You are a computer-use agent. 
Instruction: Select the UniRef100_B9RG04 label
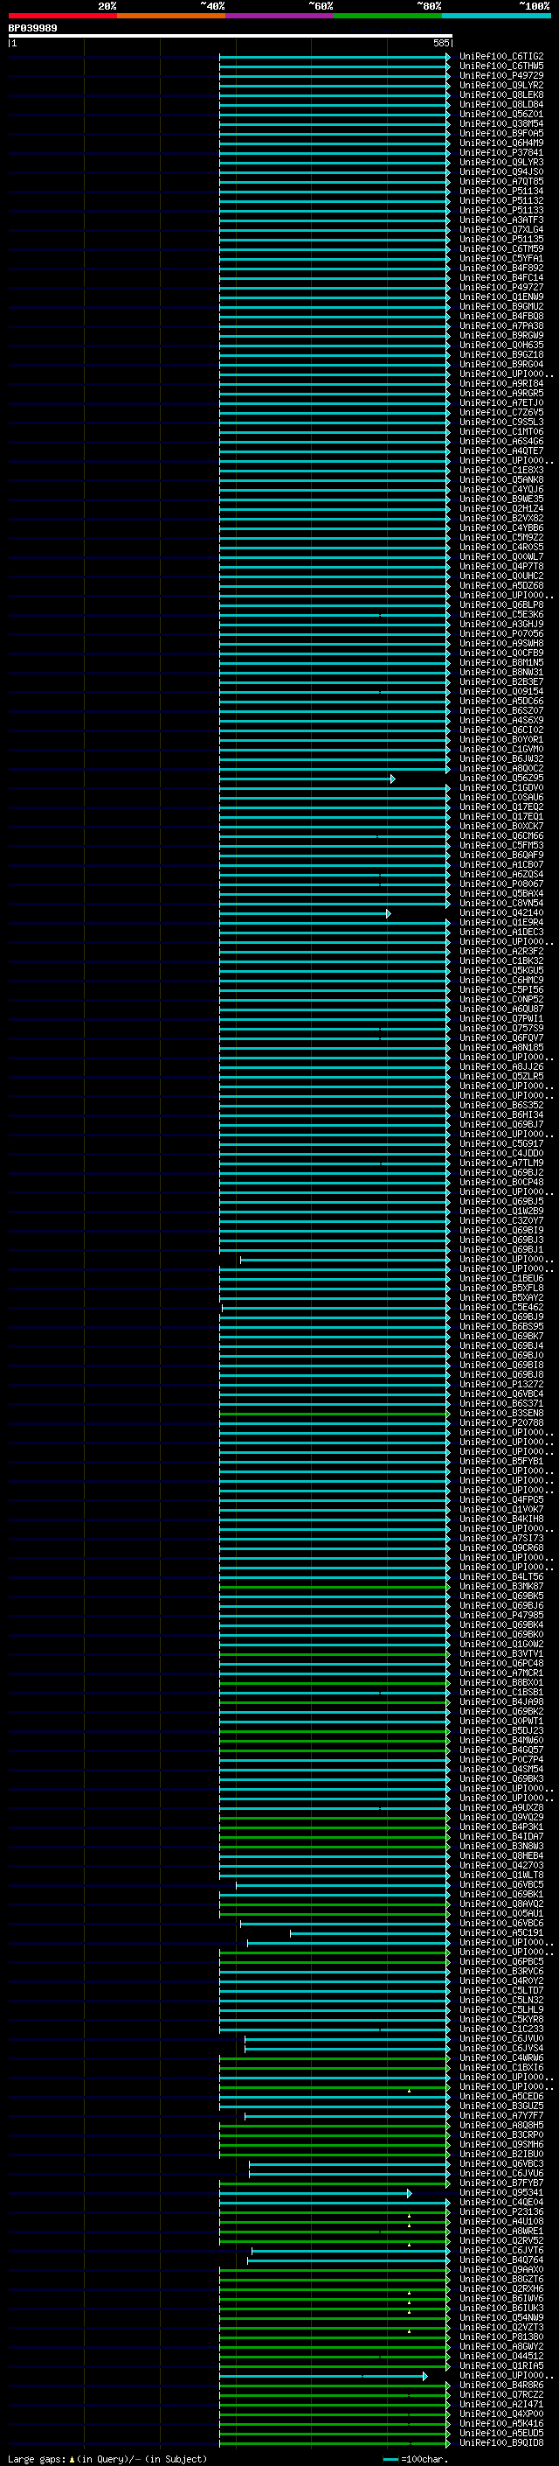coord(500,364)
